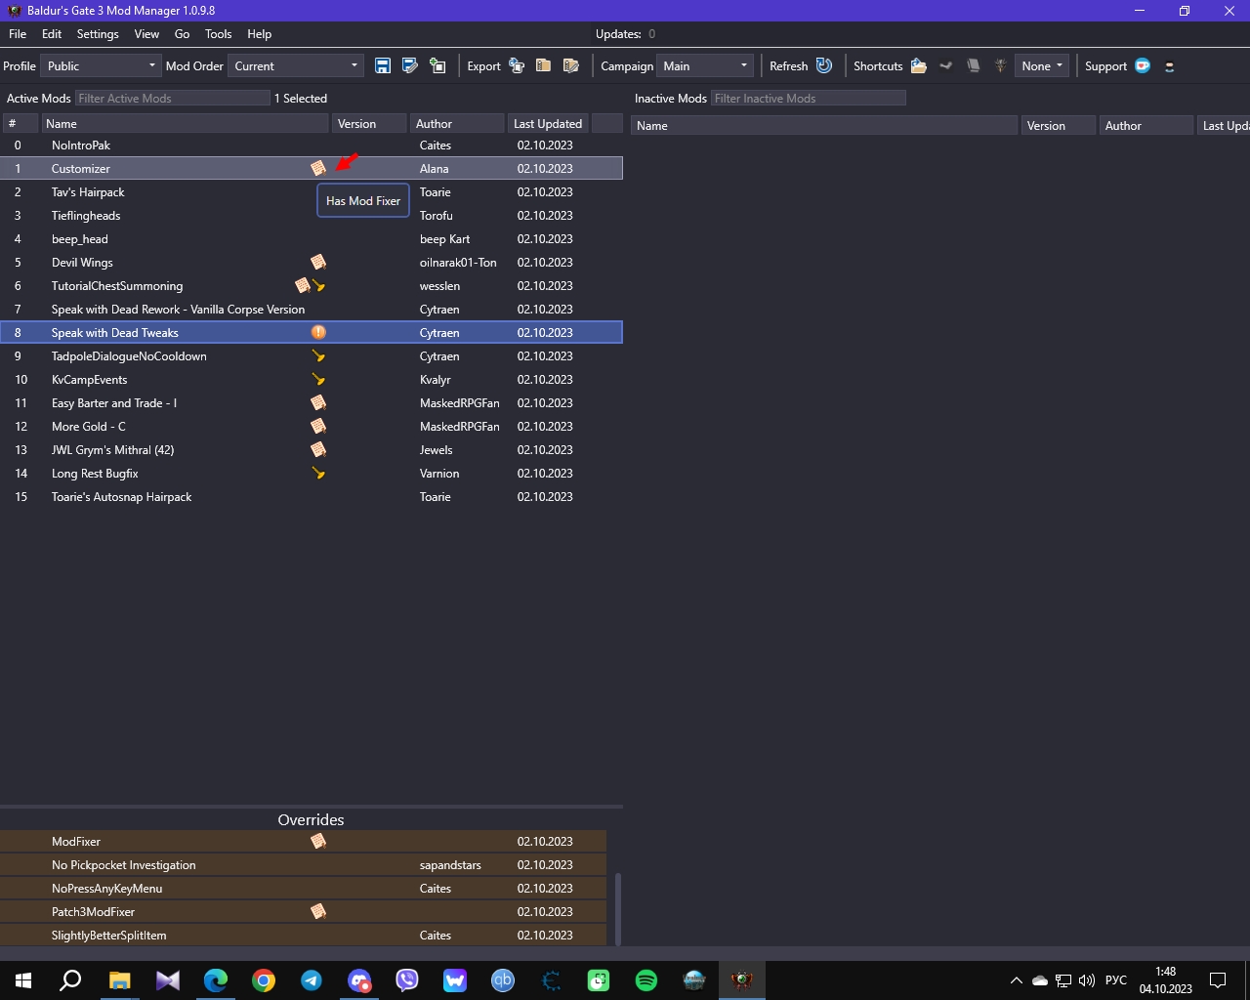This screenshot has height=1000, width=1250.
Task: Select the Tieflingheads mod row
Action: click(x=312, y=215)
